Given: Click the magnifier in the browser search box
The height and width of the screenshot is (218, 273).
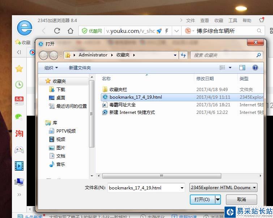Looking at the screenshot, I should pyautogui.click(x=259, y=31).
